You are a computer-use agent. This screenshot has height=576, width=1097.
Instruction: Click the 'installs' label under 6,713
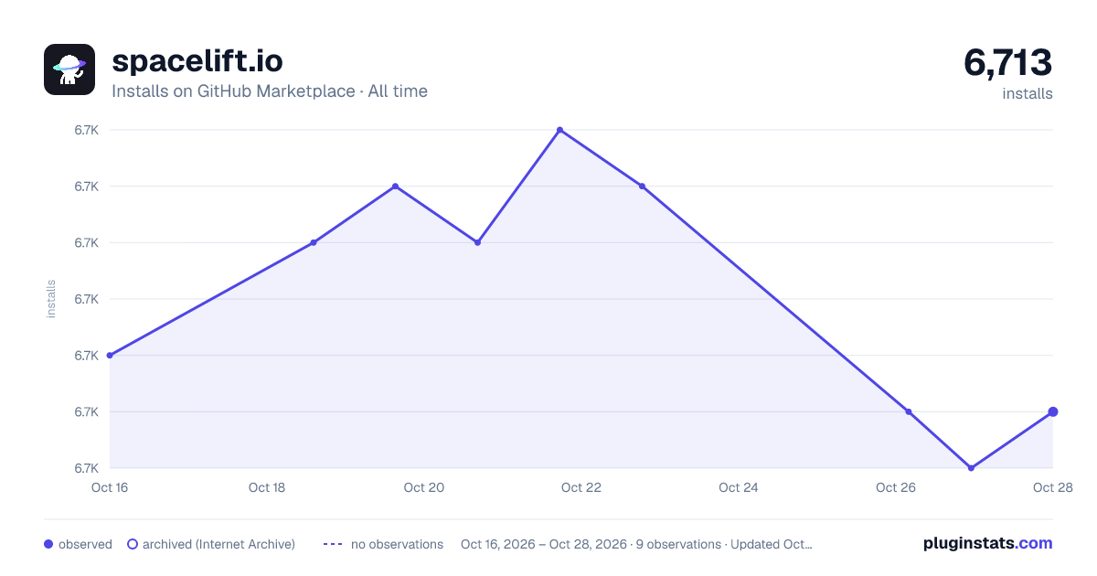[x=1028, y=93]
